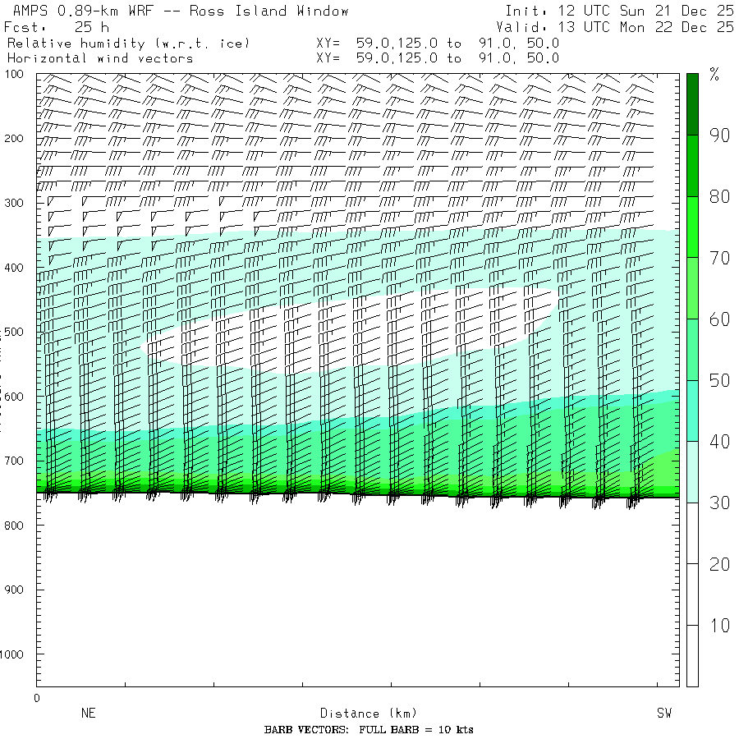
Task: Click the 'Init: 12 UTC Sun 21 Dec 25' text
Action: click(x=619, y=11)
